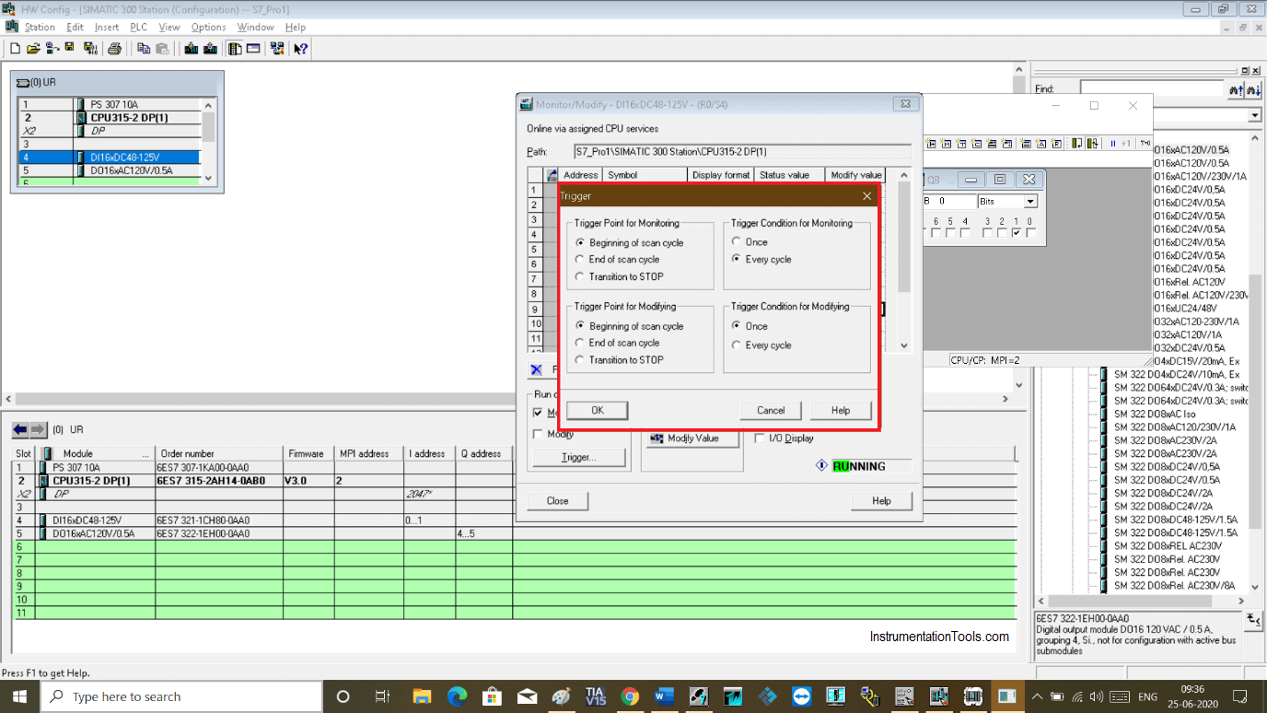The width and height of the screenshot is (1267, 713).
Task: Click the Print toolbar icon
Action: pos(114,48)
